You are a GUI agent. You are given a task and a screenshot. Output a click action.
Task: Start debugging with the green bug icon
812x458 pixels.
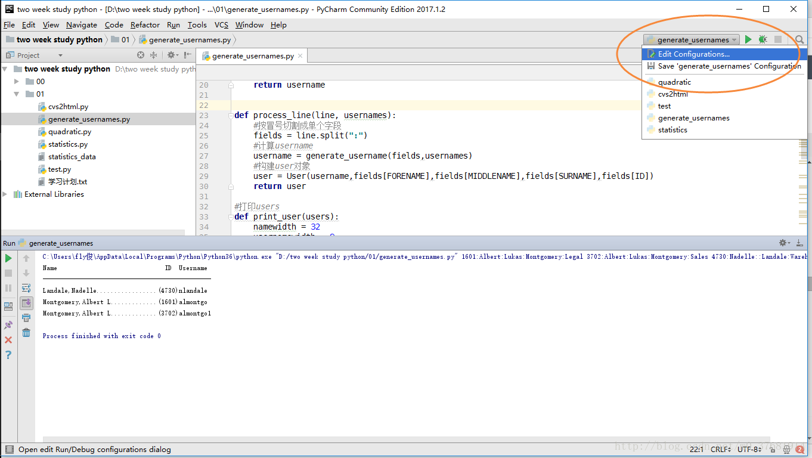coord(763,39)
